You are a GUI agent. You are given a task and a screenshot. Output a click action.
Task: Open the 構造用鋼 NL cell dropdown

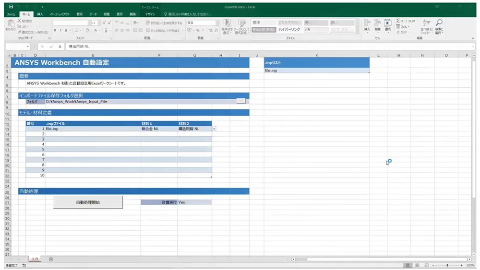click(x=214, y=129)
